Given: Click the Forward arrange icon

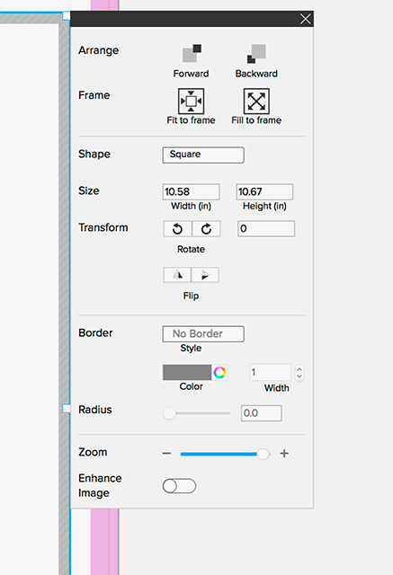Looking at the screenshot, I should coord(192,54).
